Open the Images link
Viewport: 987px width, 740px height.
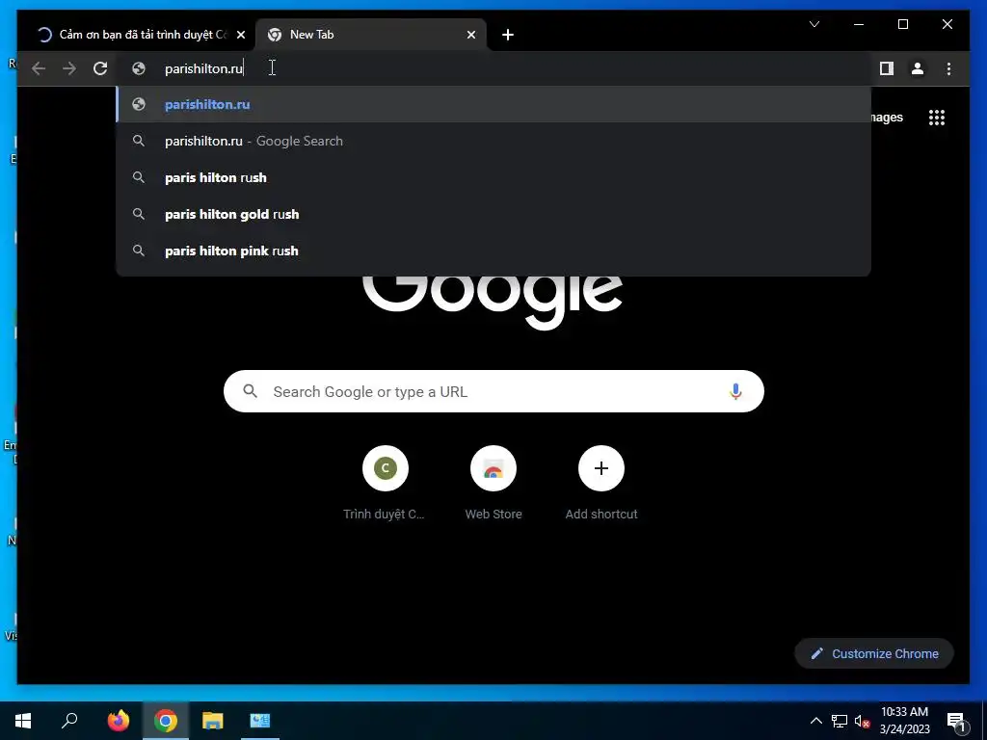point(887,117)
